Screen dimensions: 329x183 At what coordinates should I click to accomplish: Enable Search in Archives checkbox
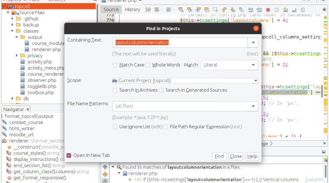click(115, 90)
